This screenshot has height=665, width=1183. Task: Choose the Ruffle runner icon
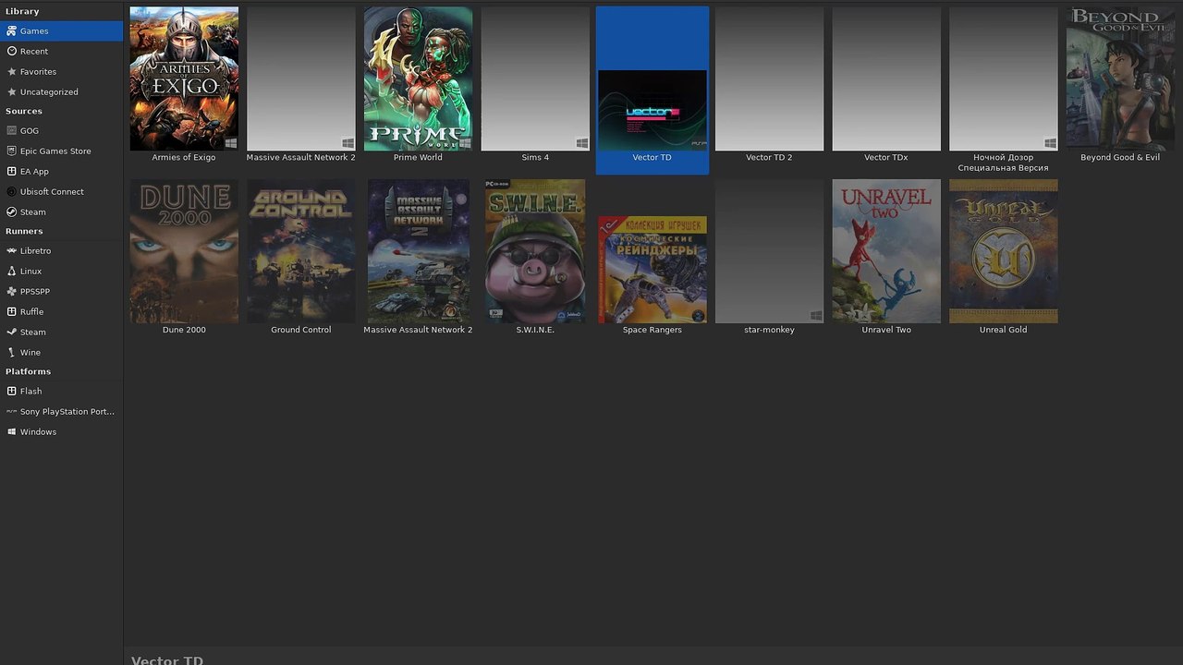[11, 312]
